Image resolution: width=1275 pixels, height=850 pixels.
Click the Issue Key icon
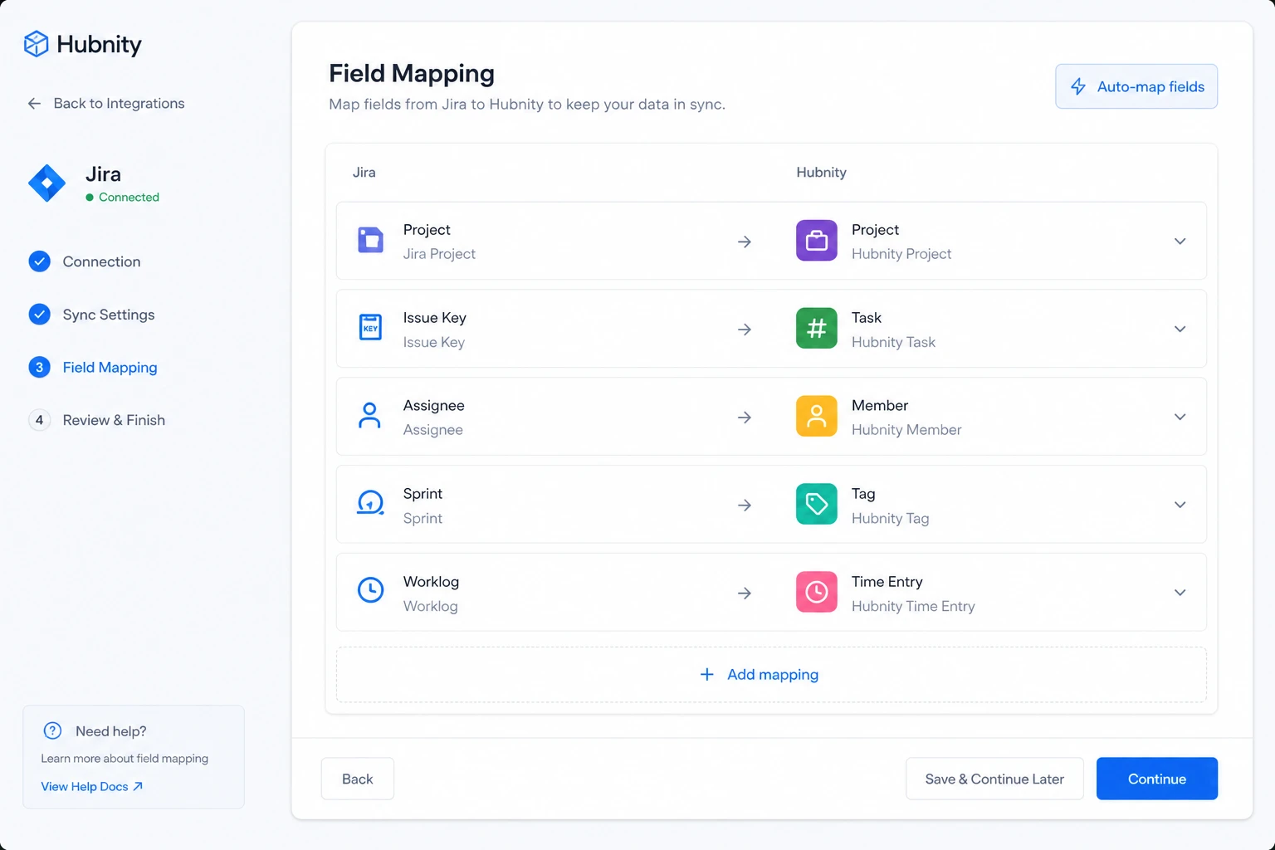[x=370, y=328]
